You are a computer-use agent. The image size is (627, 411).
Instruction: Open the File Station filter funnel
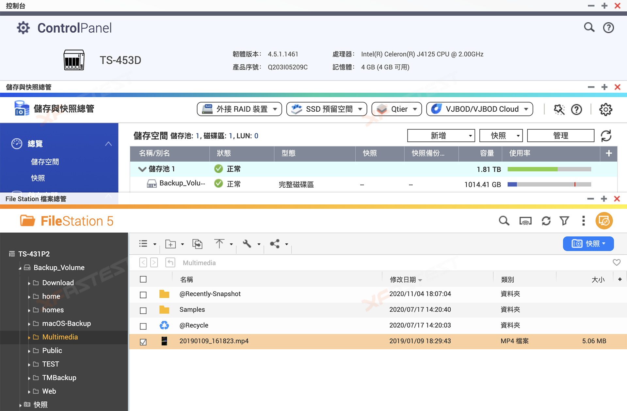point(564,221)
